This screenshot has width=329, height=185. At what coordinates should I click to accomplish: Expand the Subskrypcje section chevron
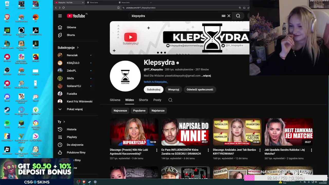point(78,48)
